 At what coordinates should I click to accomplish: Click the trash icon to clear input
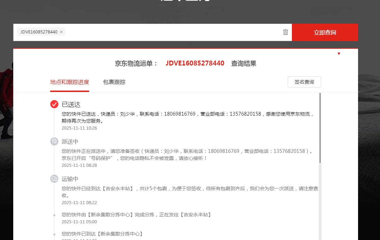click(286, 32)
